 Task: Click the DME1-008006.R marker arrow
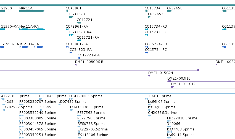point(76,65)
